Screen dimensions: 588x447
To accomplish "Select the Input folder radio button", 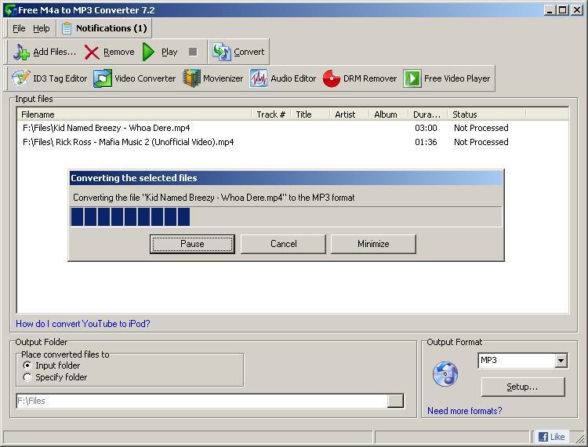I will (28, 365).
